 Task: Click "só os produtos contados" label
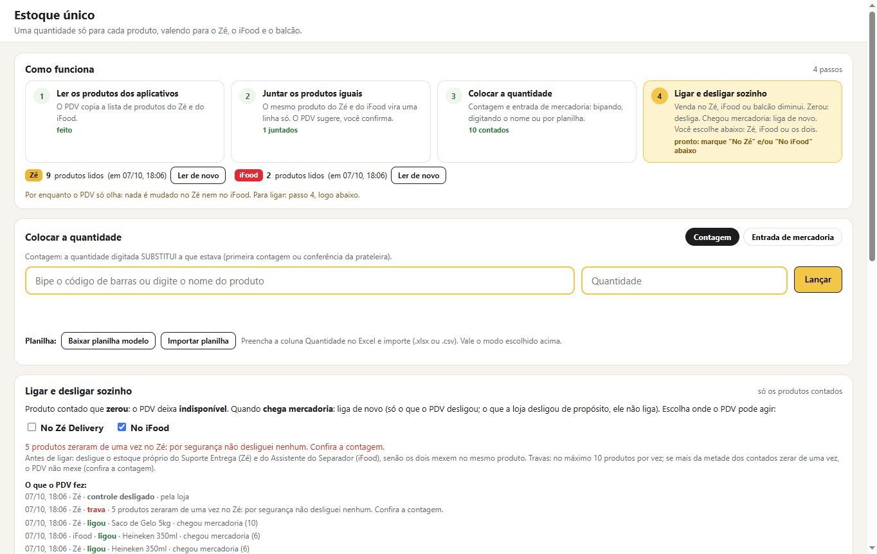tap(800, 391)
